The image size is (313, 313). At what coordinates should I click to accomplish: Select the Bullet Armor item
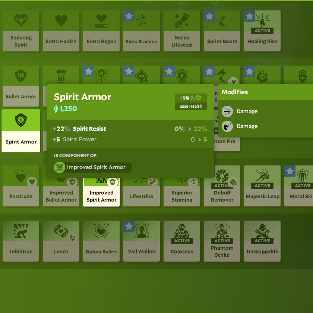[21, 86]
